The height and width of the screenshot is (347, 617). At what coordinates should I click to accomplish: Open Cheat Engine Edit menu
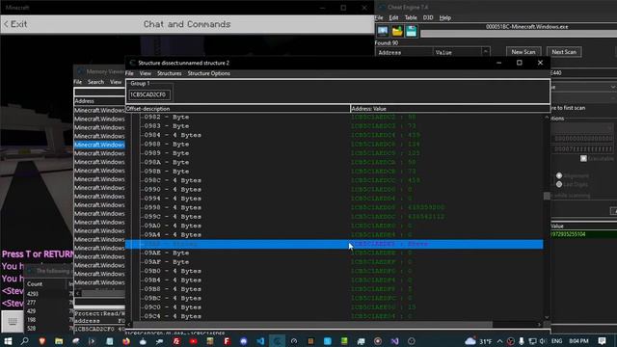click(x=393, y=17)
